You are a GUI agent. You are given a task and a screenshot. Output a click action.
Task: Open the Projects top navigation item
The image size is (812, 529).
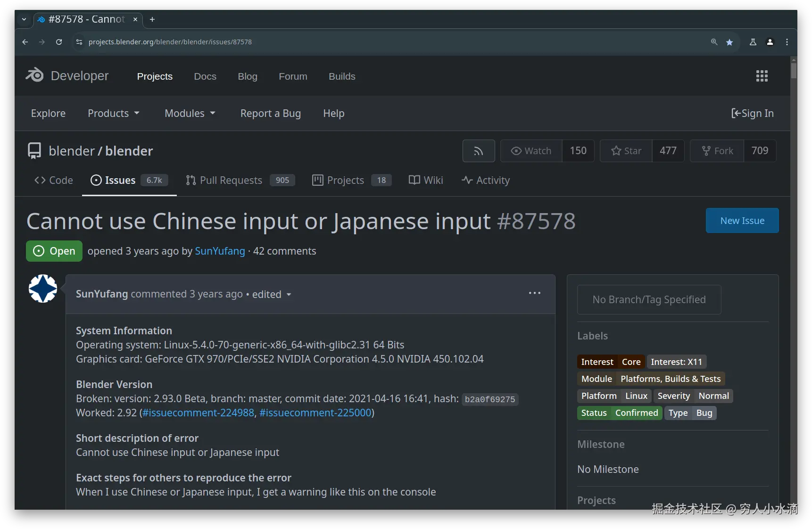[155, 76]
